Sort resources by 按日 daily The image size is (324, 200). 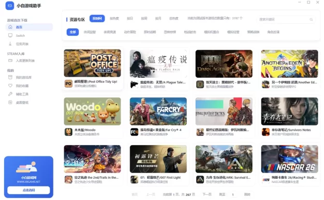tap(130, 19)
